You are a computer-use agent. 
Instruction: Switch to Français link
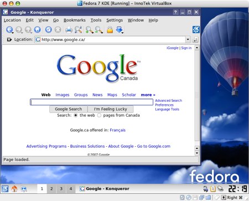click(x=118, y=130)
